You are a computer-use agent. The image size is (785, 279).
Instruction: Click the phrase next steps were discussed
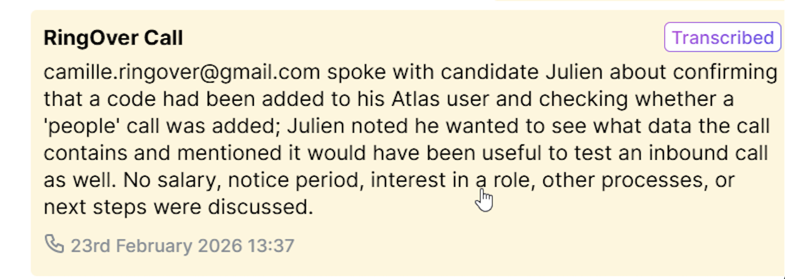pyautogui.click(x=178, y=207)
